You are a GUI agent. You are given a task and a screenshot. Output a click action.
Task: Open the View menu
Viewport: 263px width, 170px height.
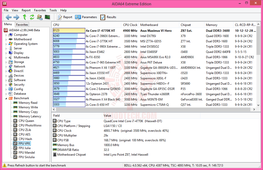pos(15,10)
